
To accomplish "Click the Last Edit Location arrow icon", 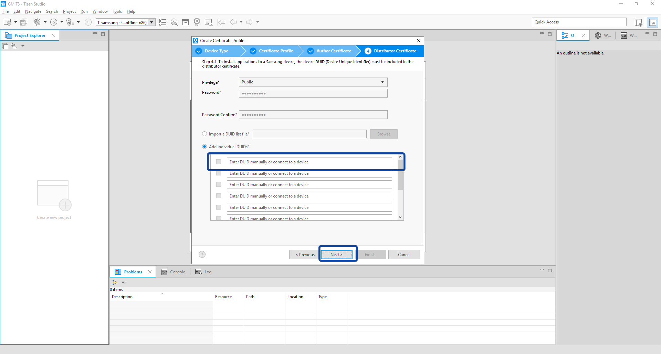I will [x=221, y=22].
